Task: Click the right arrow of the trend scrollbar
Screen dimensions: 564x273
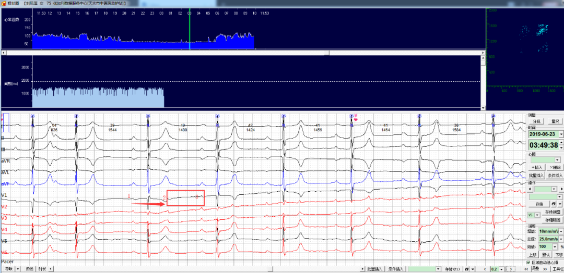Action: pyautogui.click(x=483, y=53)
